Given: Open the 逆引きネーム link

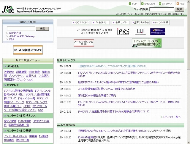Looking at the screenshot, I should click(40, 106).
